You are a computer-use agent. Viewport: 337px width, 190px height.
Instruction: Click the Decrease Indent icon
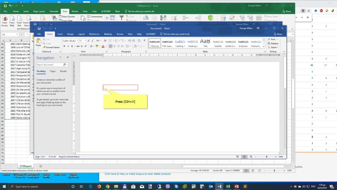pos(130,40)
